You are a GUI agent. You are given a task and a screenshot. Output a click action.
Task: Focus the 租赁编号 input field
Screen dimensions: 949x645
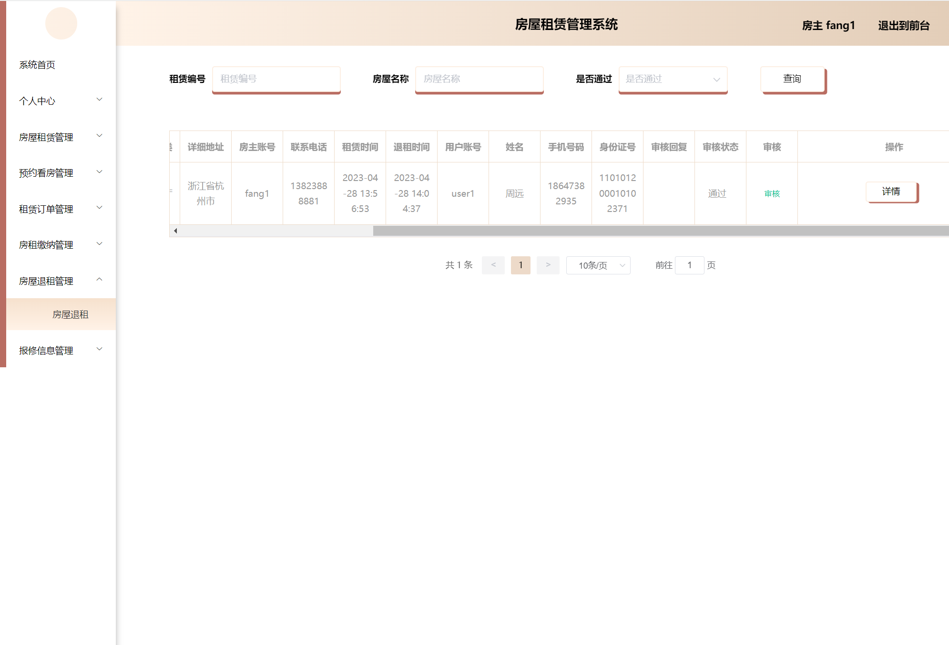pyautogui.click(x=276, y=79)
